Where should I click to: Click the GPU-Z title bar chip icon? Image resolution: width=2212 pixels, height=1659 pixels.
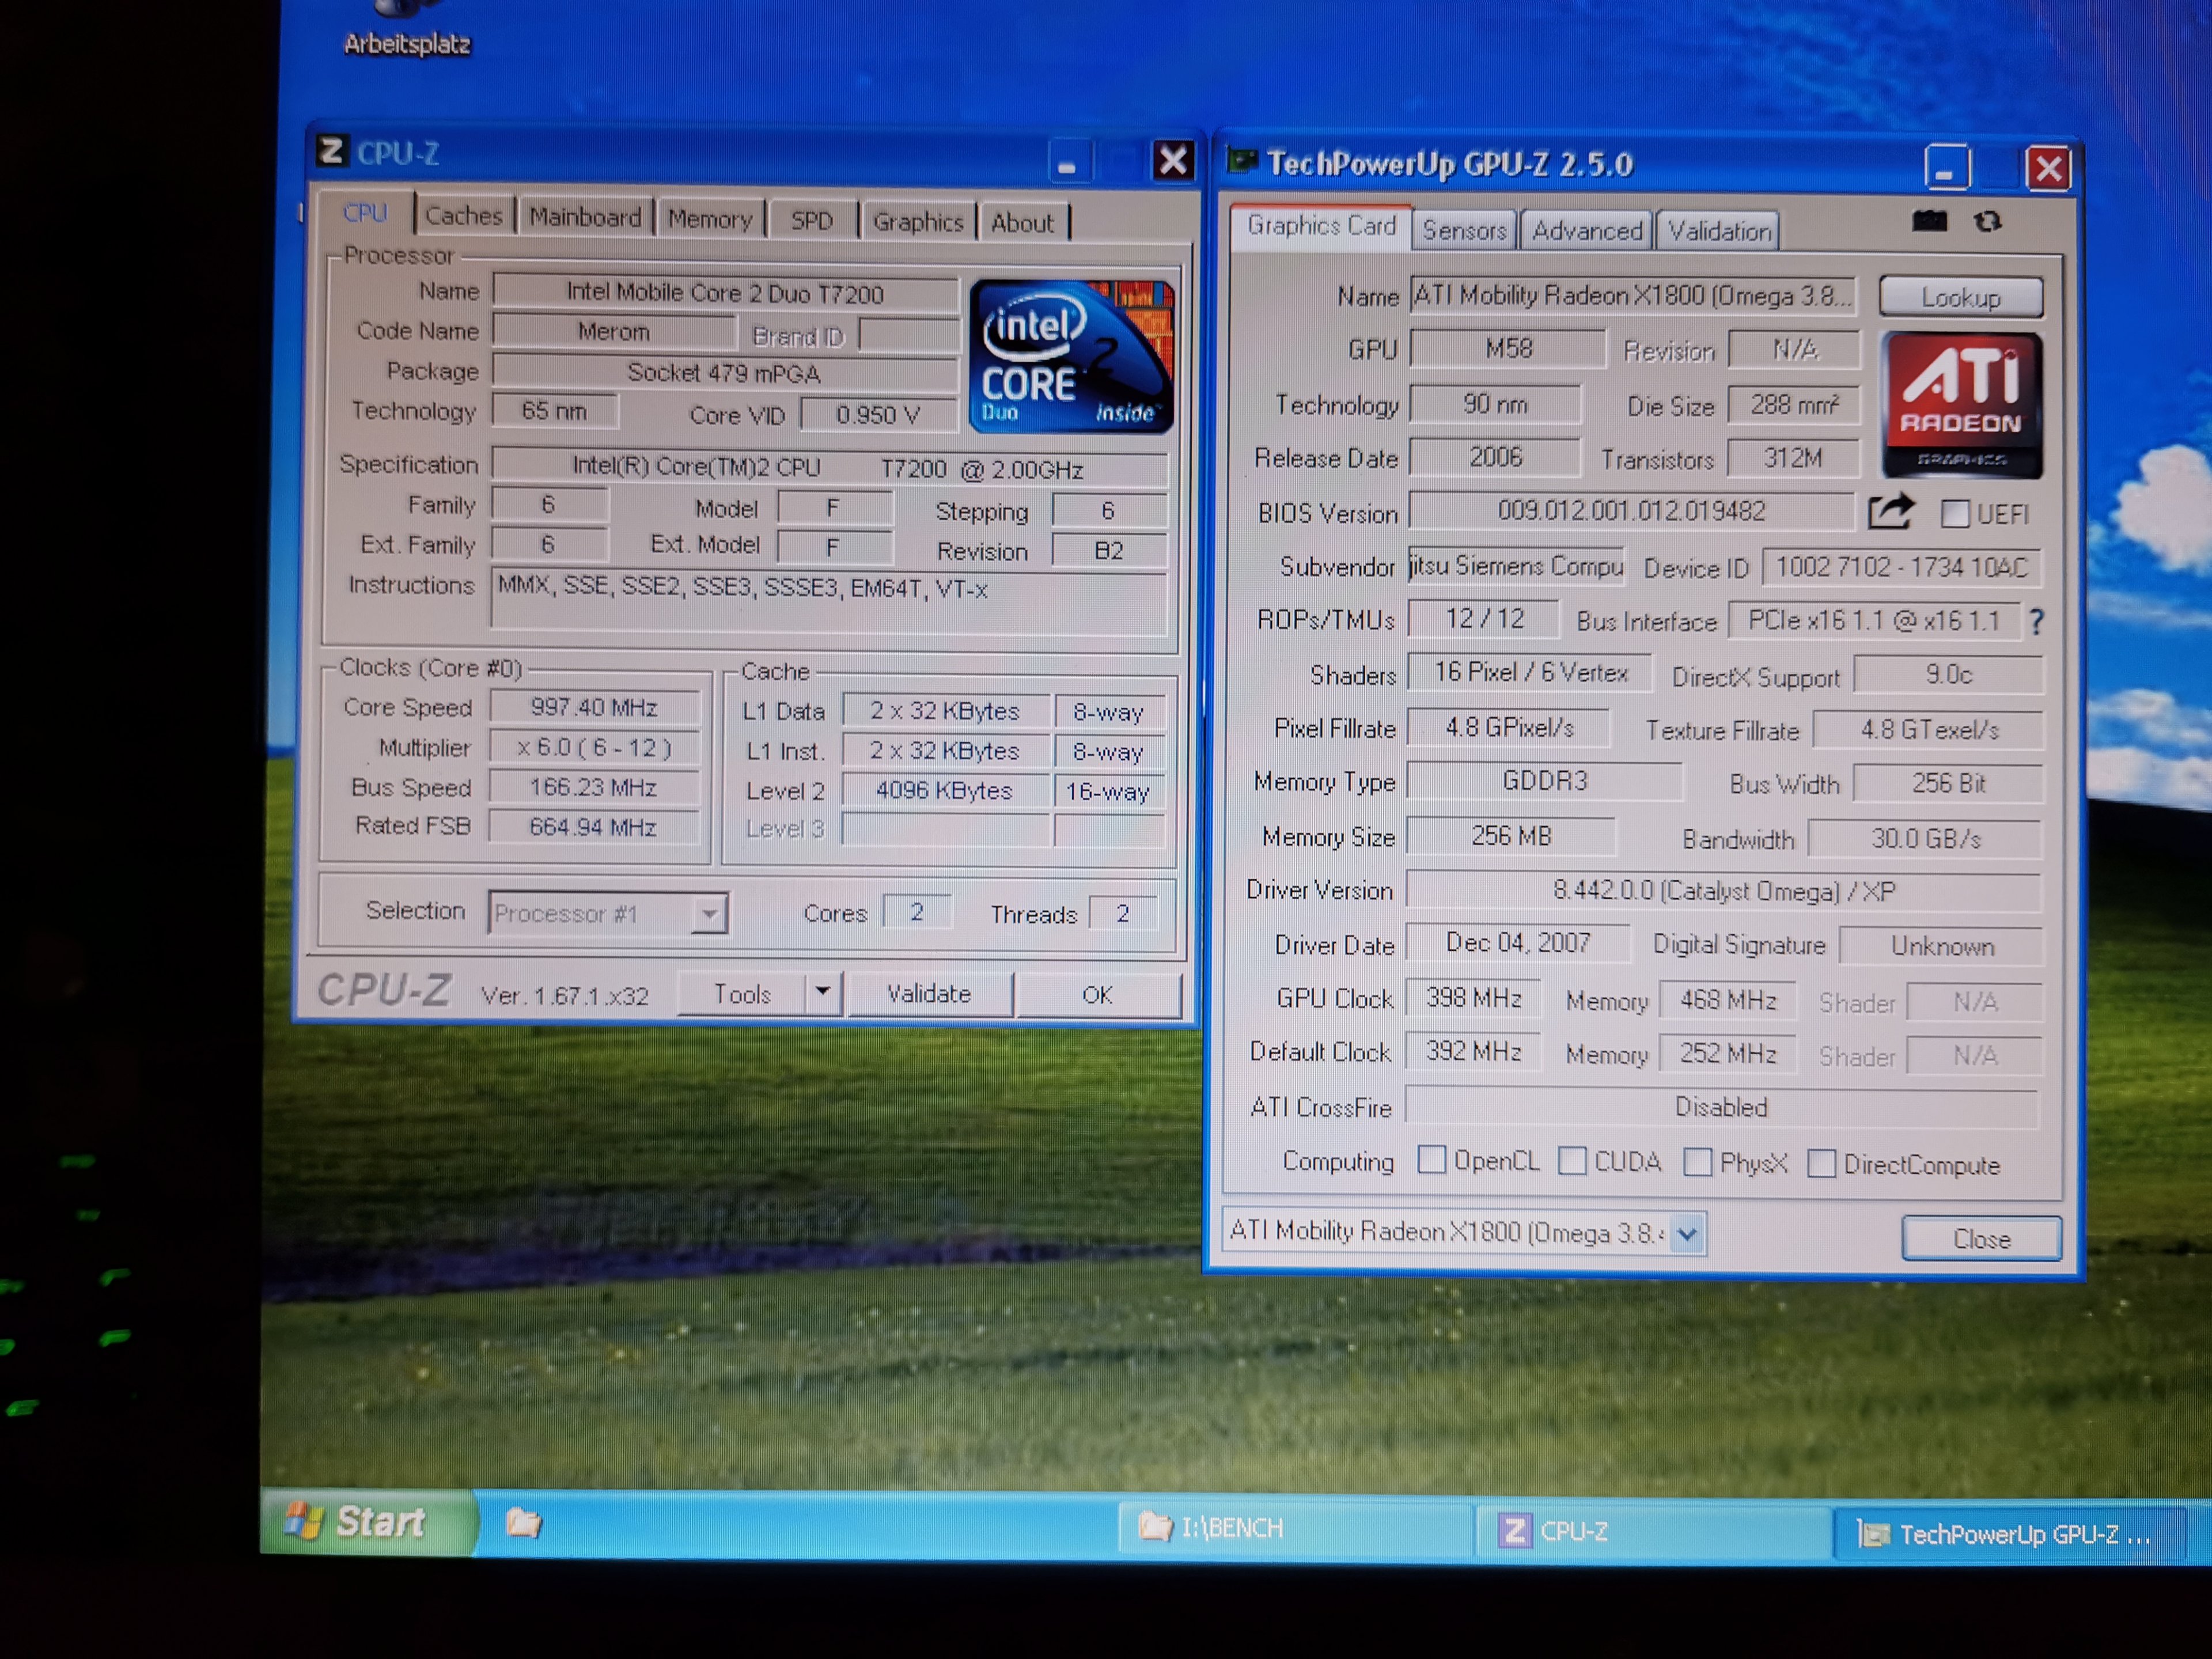click(1242, 160)
